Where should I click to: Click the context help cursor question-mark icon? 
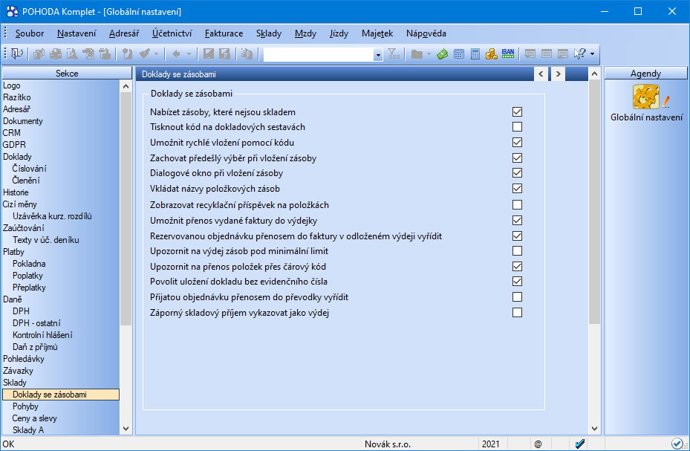pyautogui.click(x=580, y=53)
